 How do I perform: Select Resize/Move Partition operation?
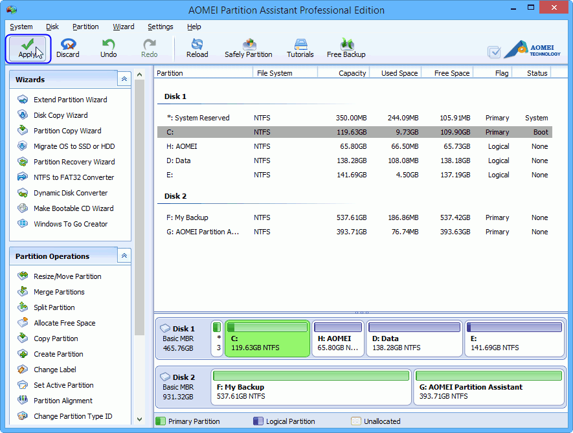(x=67, y=276)
